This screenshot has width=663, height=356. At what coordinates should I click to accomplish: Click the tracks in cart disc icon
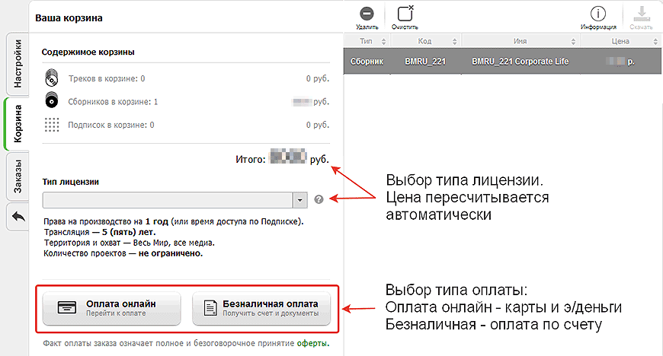[x=51, y=78]
